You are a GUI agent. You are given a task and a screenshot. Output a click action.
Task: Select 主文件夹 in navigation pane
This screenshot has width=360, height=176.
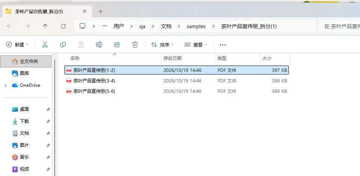[x=26, y=61]
